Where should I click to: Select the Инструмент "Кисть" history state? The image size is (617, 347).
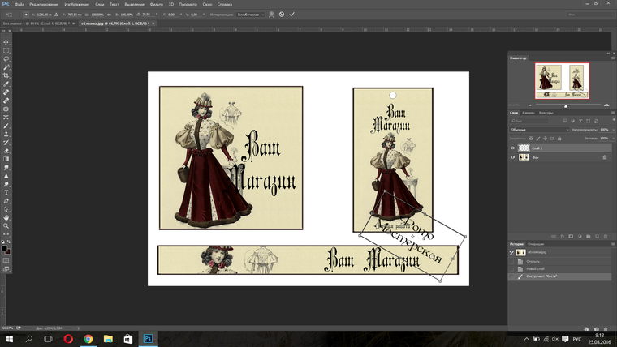560,276
